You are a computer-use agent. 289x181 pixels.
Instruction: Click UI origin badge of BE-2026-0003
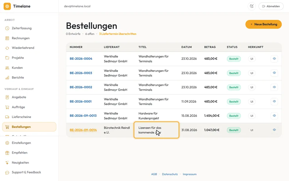[252, 73]
